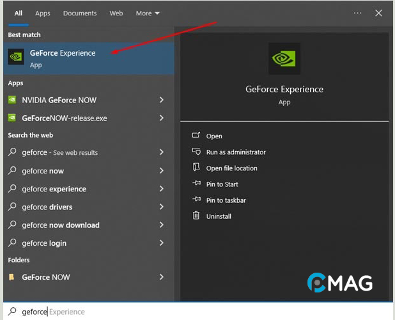Click the search box containing geforce

click(x=192, y=312)
